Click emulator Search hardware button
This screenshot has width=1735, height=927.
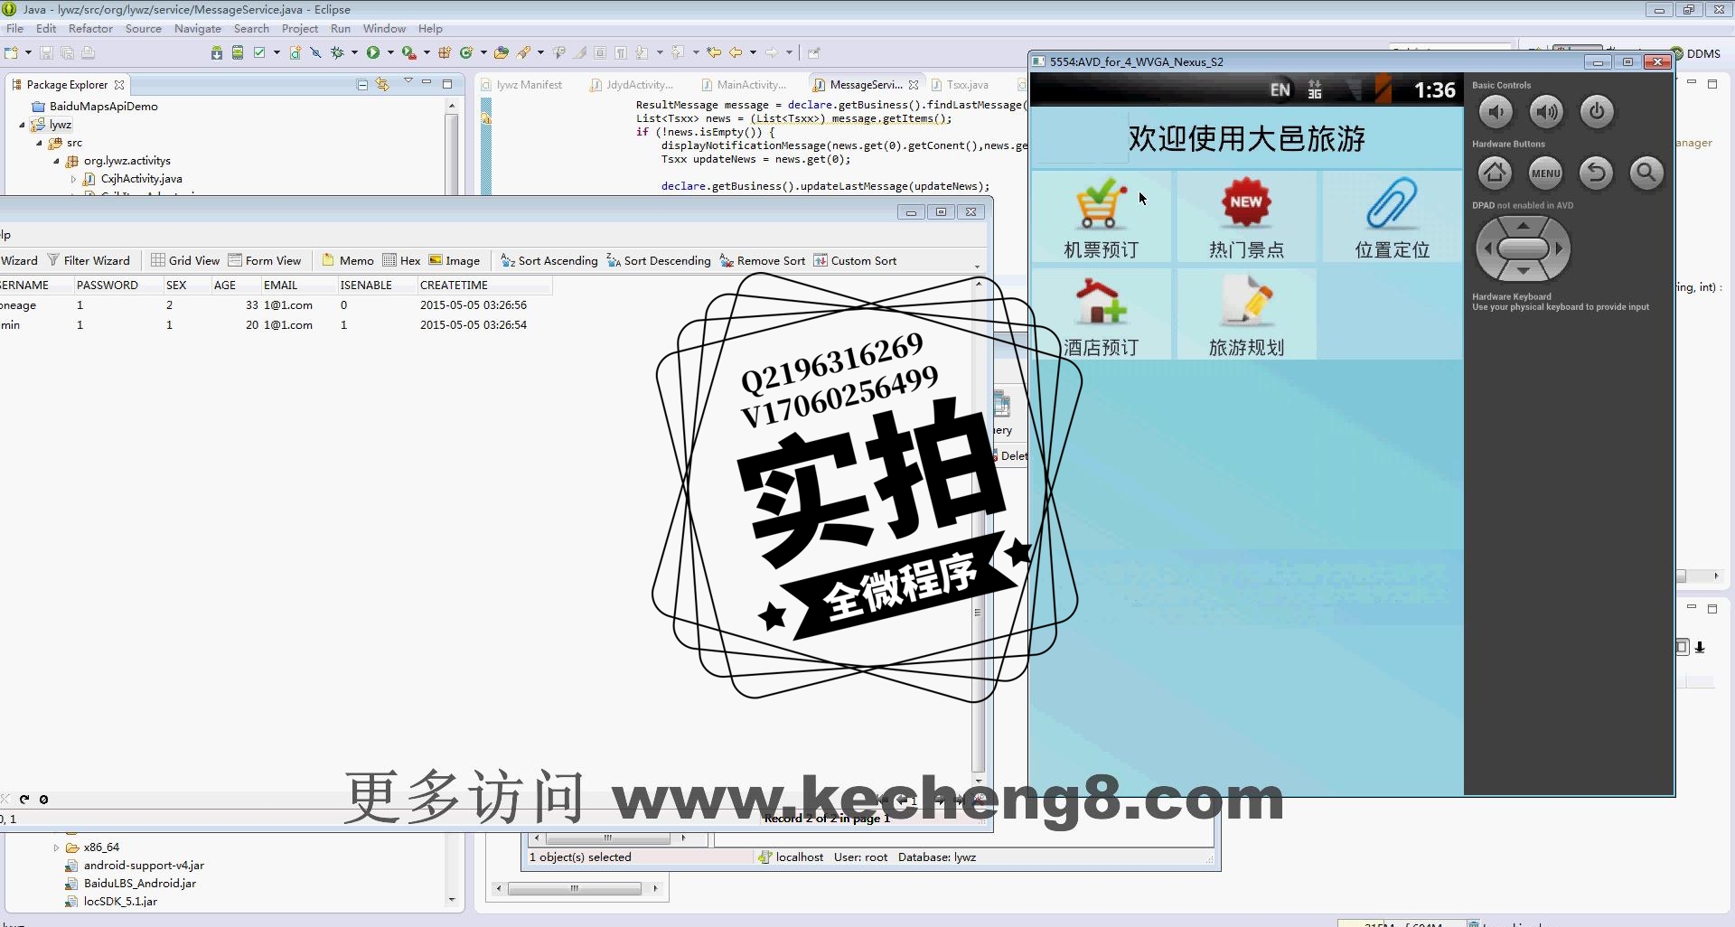tap(1646, 172)
